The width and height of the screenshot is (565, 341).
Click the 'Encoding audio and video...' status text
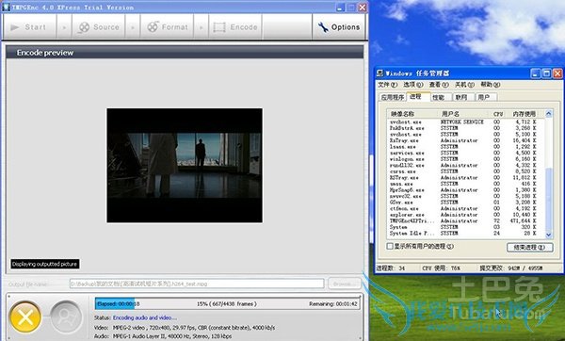pyautogui.click(x=145, y=317)
